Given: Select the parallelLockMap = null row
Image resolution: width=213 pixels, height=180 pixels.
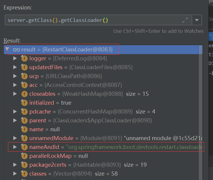Looking at the screenshot, I should pyautogui.click(x=59, y=156).
